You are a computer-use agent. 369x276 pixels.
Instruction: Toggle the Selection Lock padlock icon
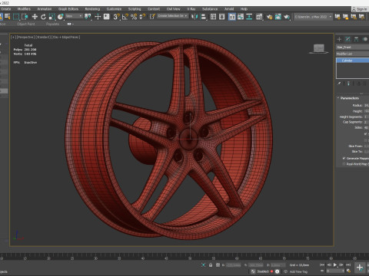[211, 265]
